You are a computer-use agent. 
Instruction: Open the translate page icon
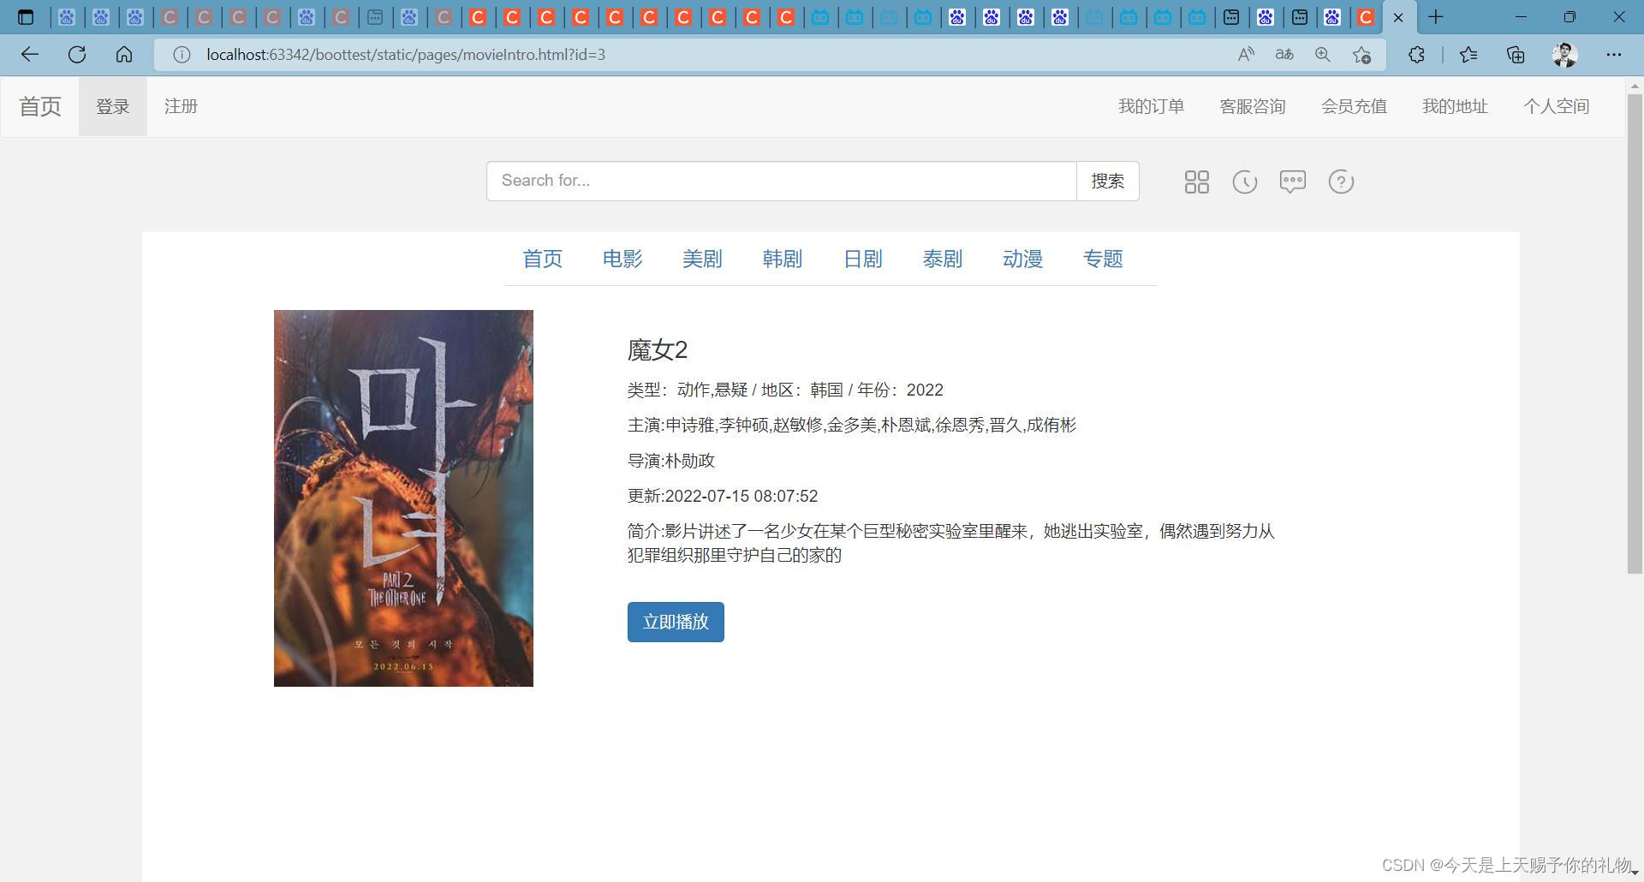click(x=1284, y=54)
